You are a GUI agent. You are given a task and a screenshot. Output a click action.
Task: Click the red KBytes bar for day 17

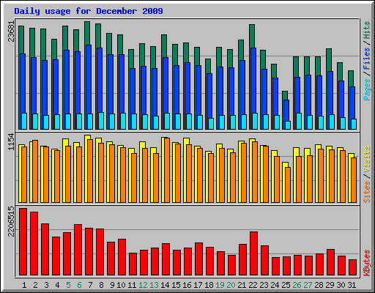tap(198, 259)
